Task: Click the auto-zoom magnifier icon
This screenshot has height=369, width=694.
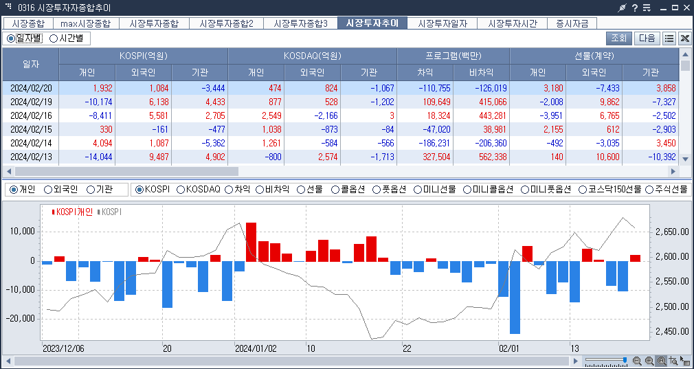Action: 662,361
